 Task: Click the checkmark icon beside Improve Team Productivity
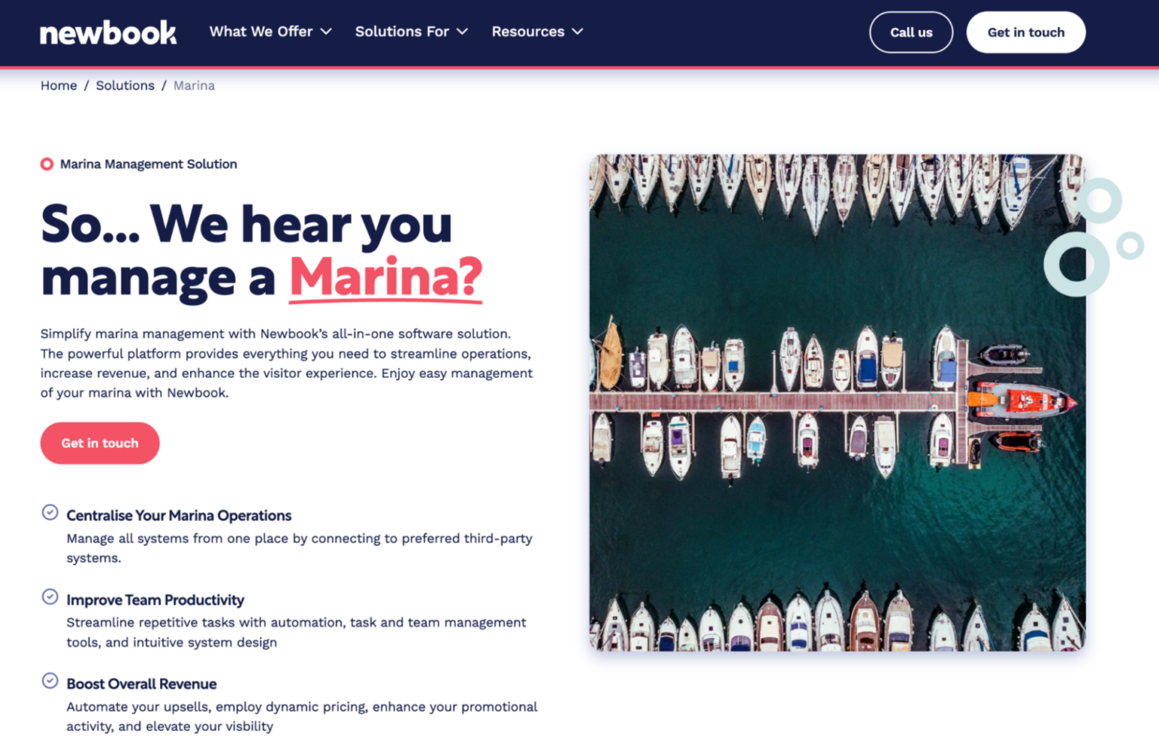point(50,597)
